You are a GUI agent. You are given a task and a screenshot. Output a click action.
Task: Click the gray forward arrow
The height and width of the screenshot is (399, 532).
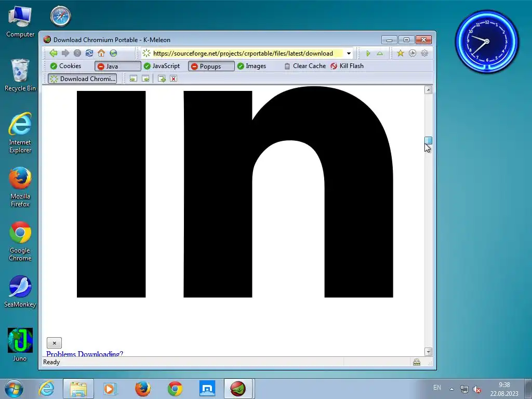[65, 54]
